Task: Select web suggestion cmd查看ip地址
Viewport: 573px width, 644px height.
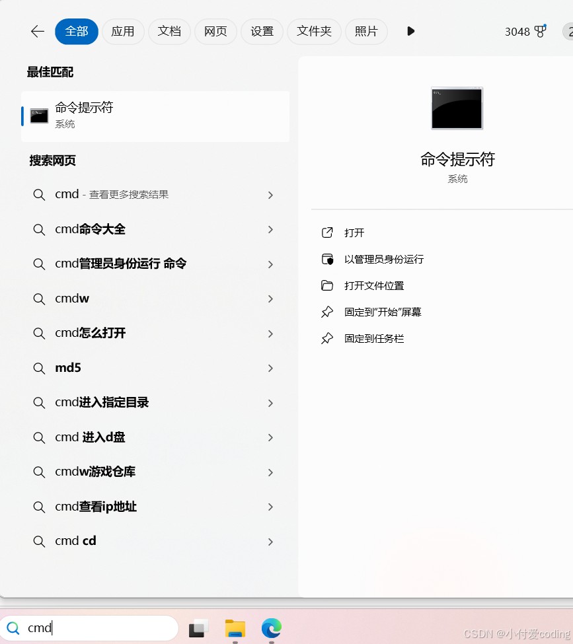Action: pos(155,507)
